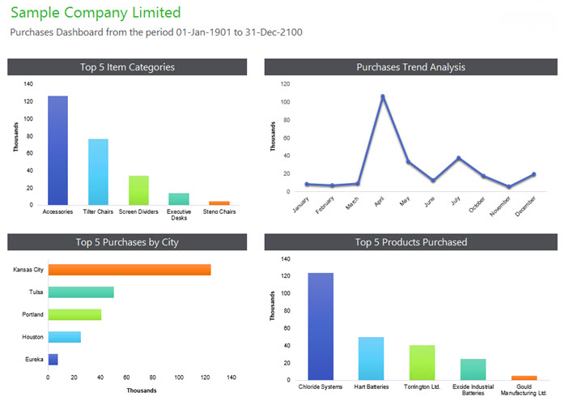Click the orange Kansas City bar
The width and height of the screenshot is (565, 405).
130,270
